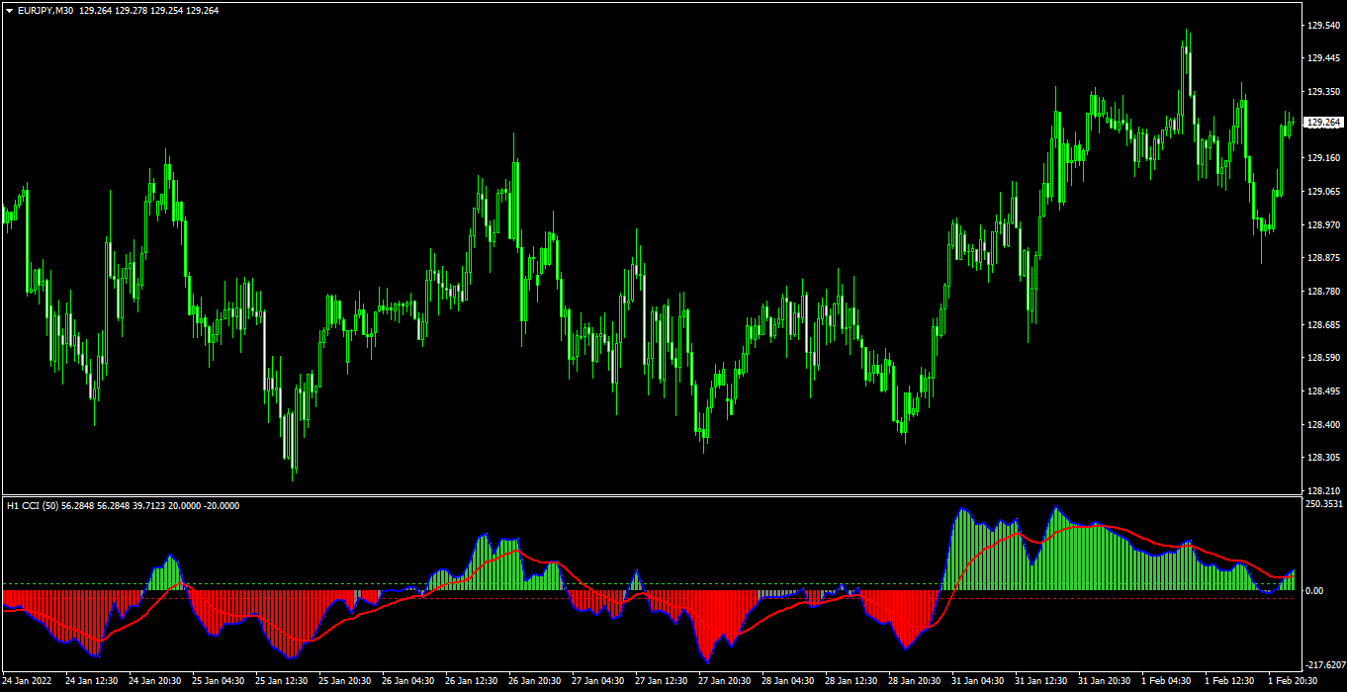Screen dimensions: 1347x692
Task: Click price level 128.970 on the axis
Action: (1323, 225)
